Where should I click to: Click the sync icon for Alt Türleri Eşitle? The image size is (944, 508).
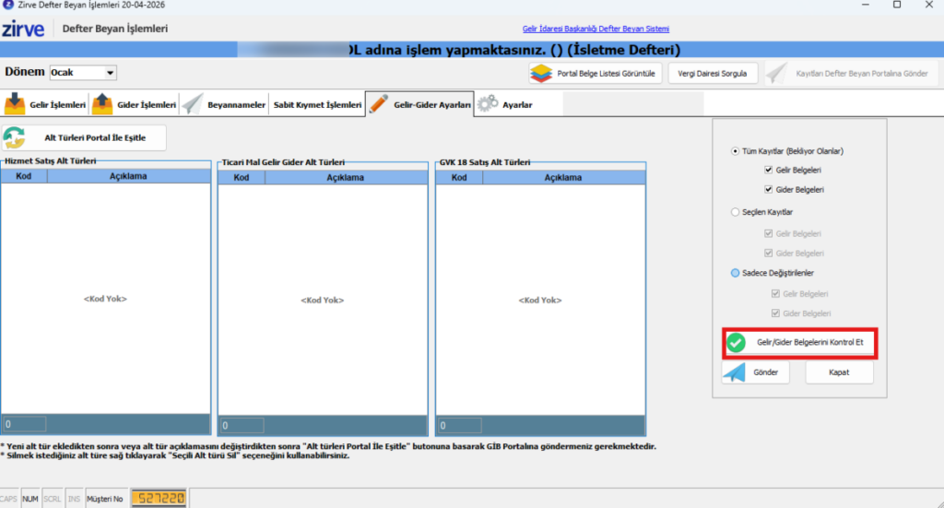coord(15,138)
